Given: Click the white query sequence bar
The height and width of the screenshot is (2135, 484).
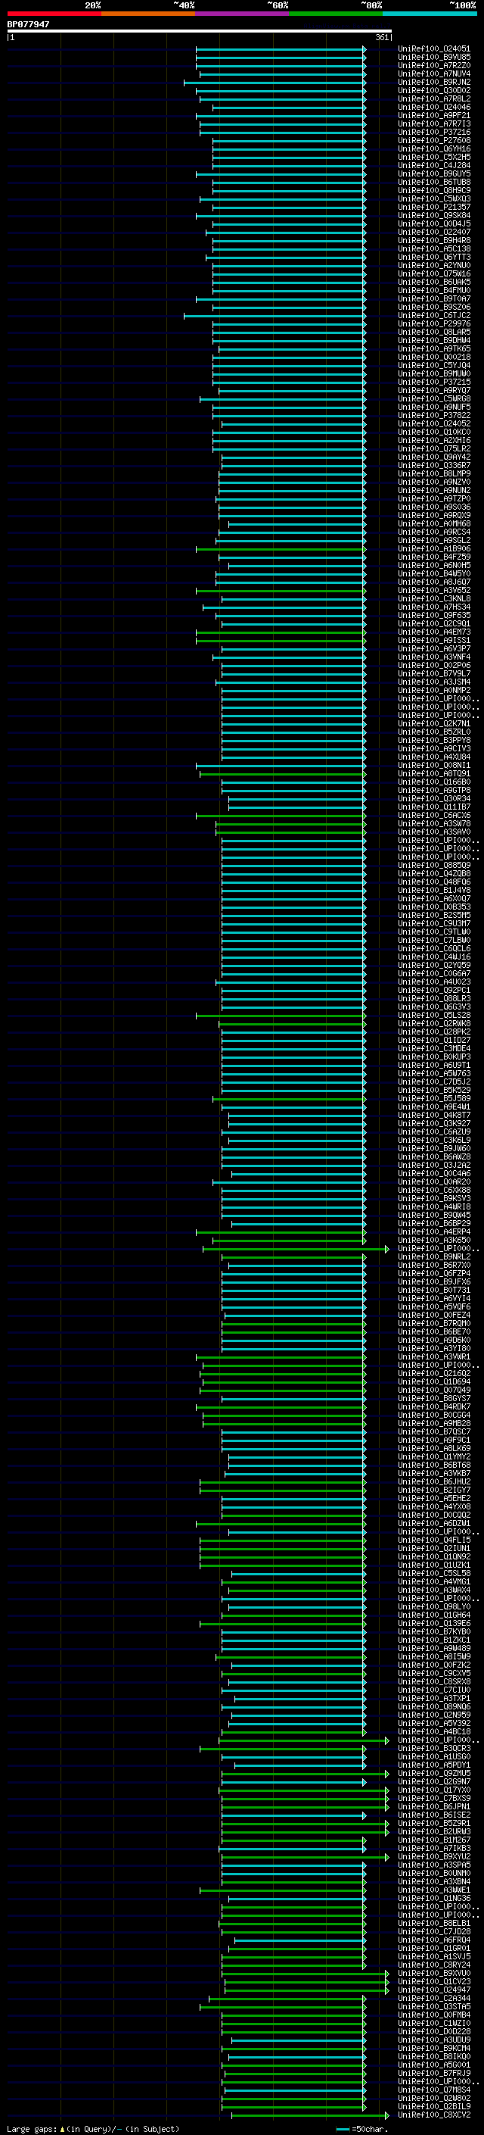Looking at the screenshot, I should [x=200, y=32].
